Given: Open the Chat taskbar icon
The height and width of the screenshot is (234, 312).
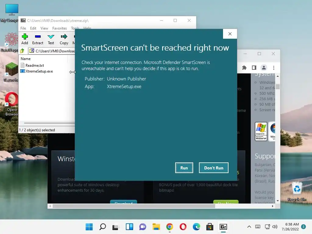Looking at the screenshot, I should (x=143, y=227).
